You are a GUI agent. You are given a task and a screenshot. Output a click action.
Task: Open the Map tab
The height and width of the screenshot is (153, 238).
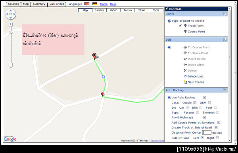click(x=26, y=4)
